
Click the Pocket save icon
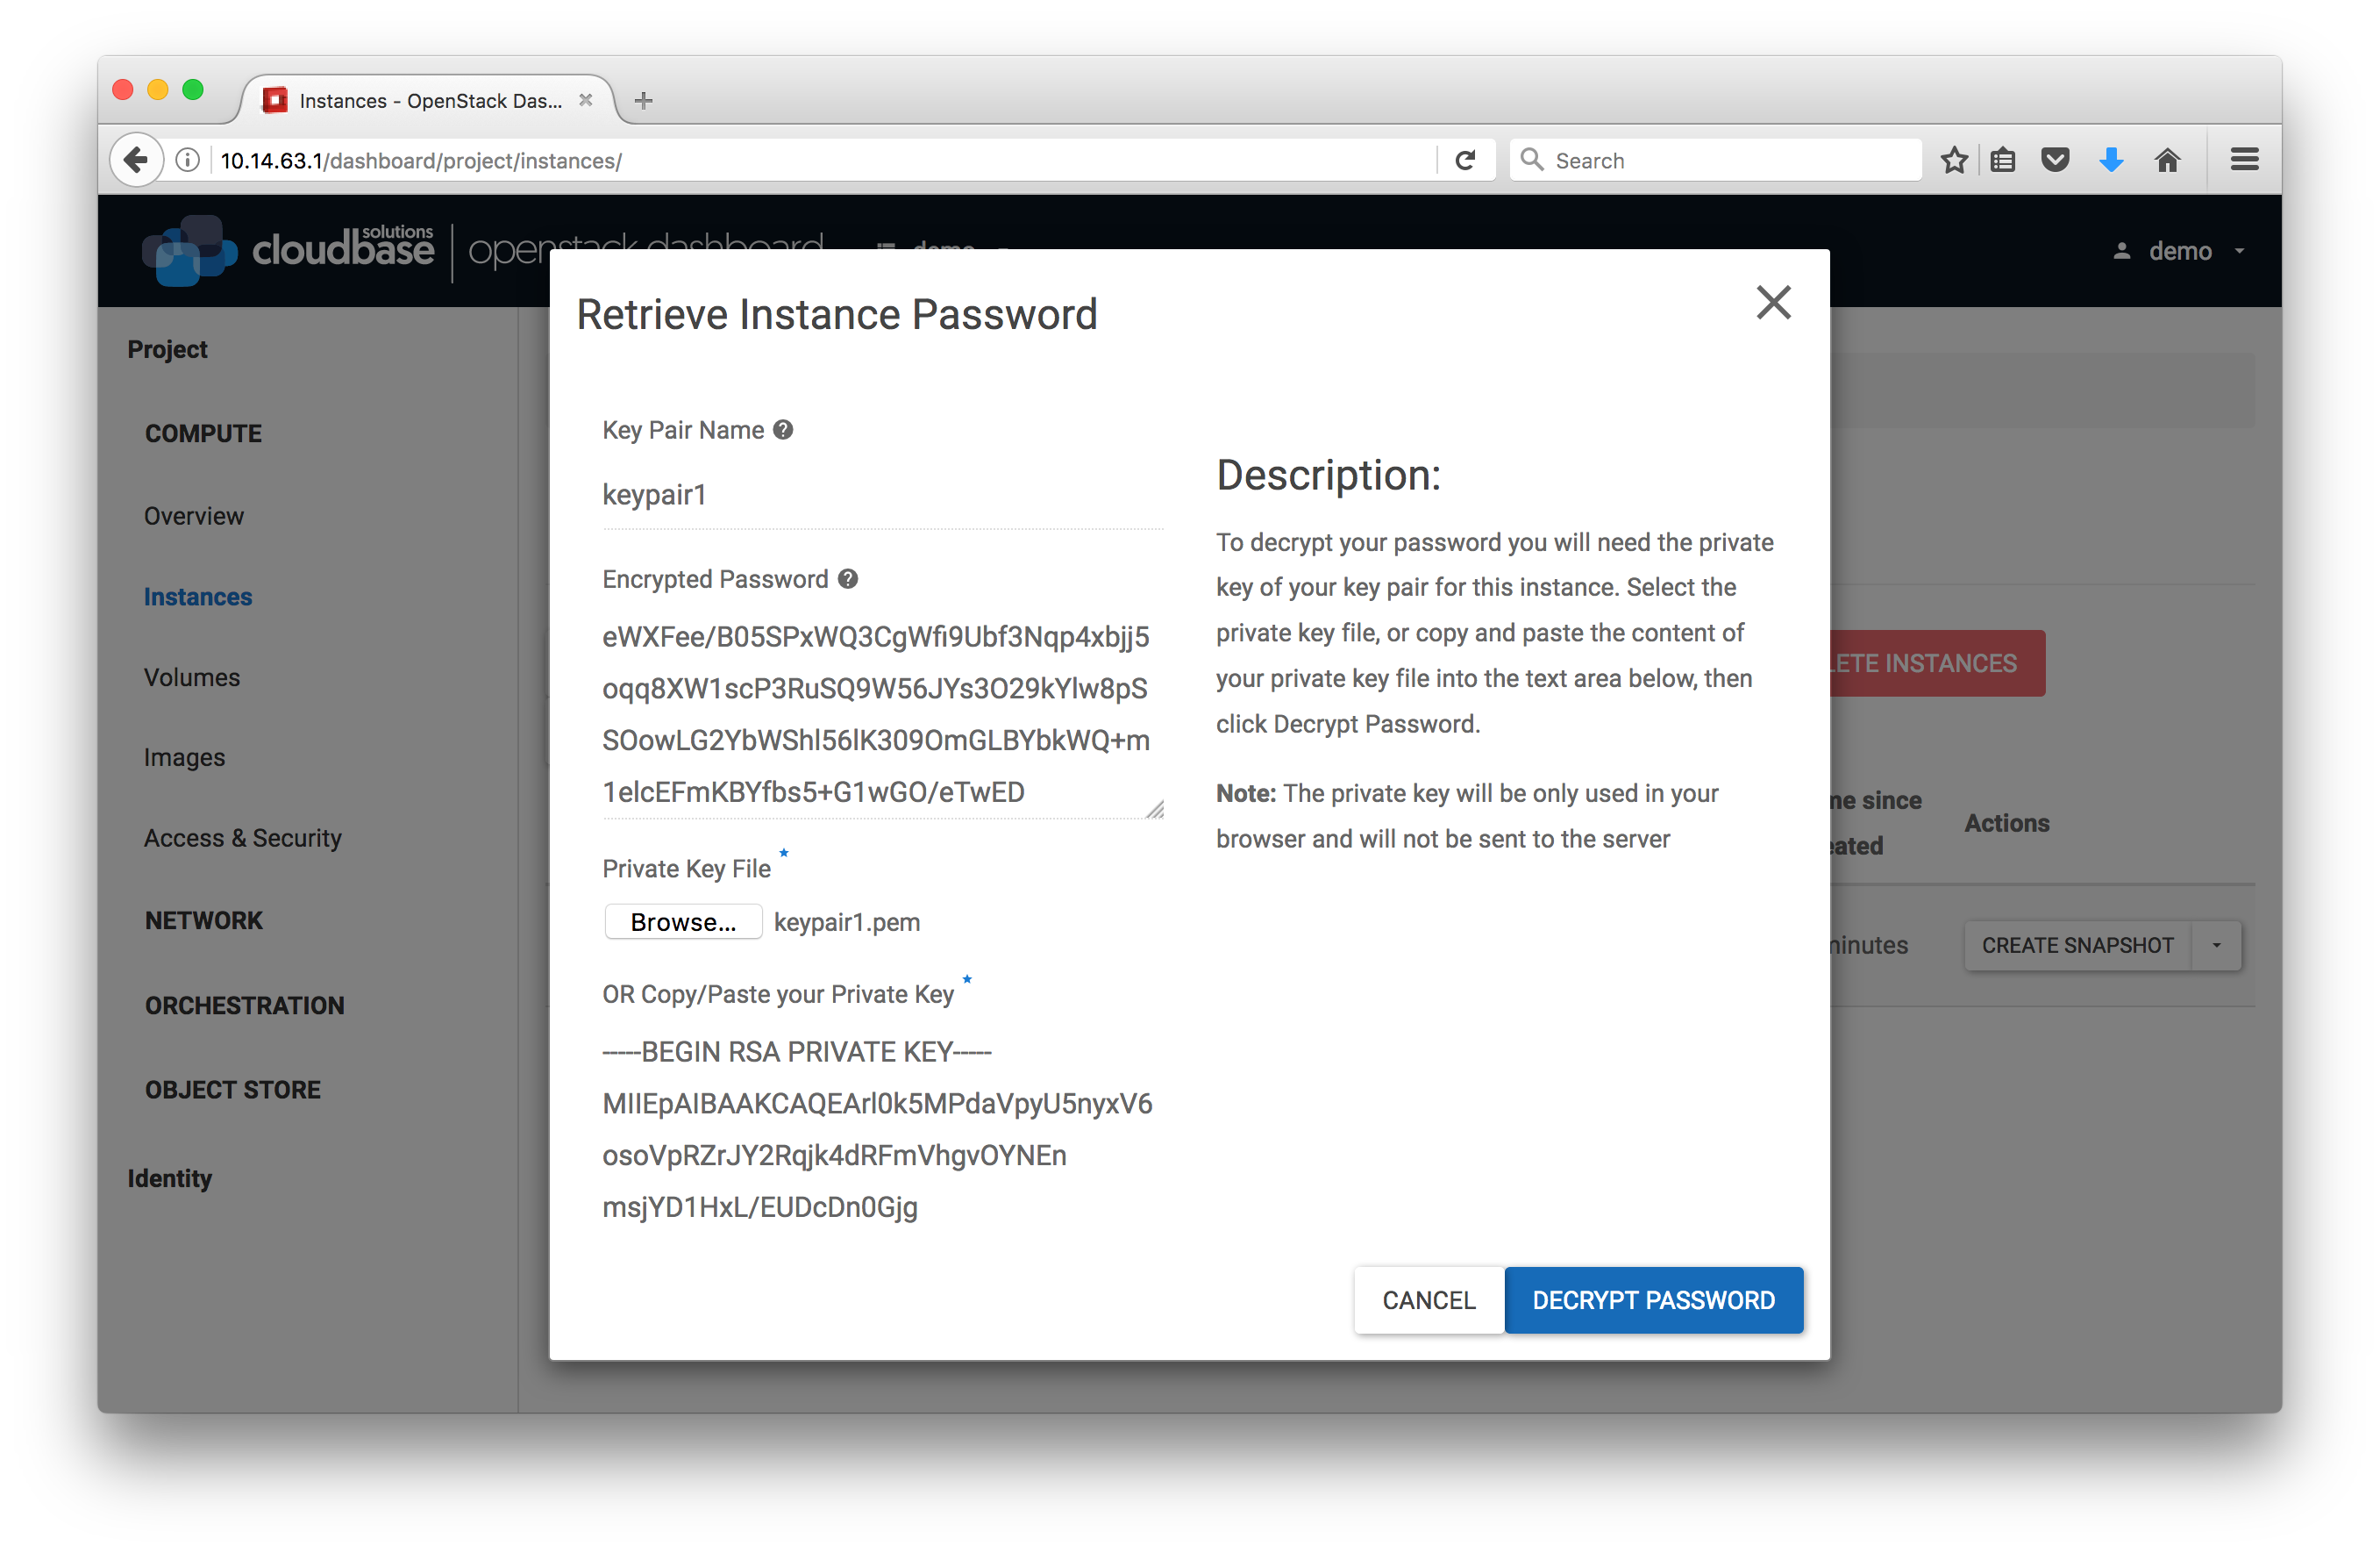tap(2055, 160)
